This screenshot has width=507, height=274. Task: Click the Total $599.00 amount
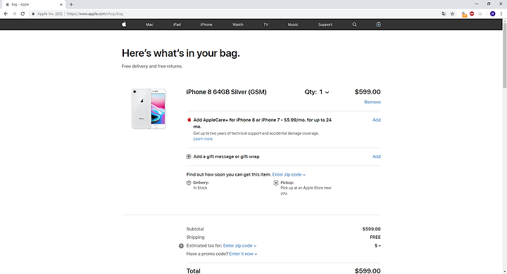[x=368, y=270]
